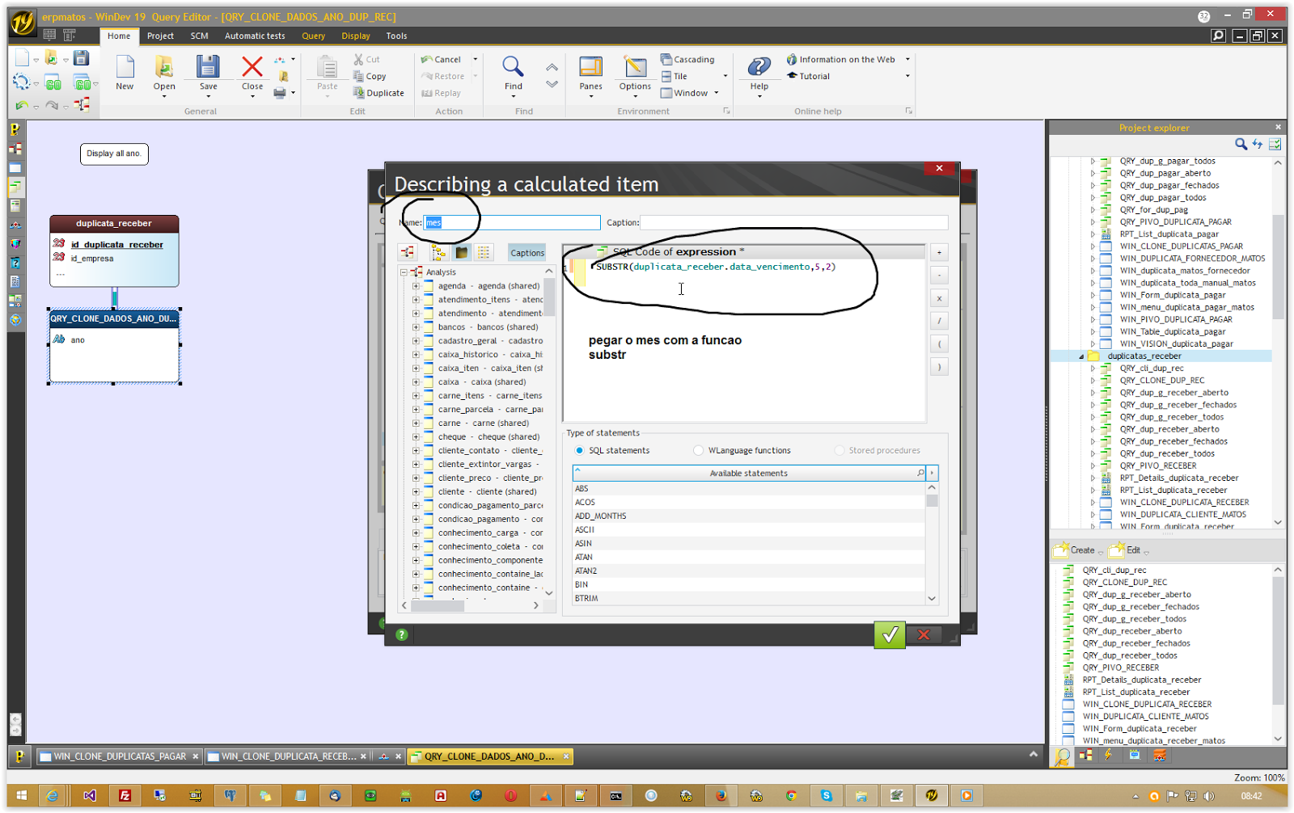Click the New document ribbon icon
1294x813 pixels.
point(125,67)
